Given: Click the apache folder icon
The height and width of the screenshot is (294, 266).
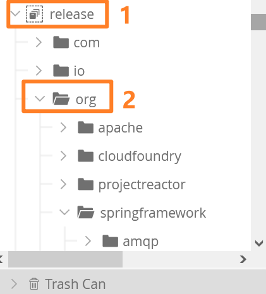Looking at the screenshot, I should point(85,127).
